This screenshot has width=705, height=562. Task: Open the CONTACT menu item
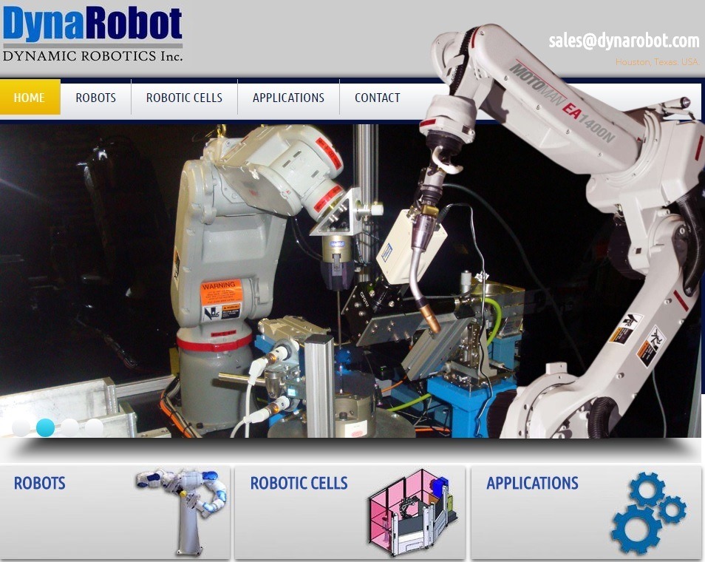pos(377,98)
